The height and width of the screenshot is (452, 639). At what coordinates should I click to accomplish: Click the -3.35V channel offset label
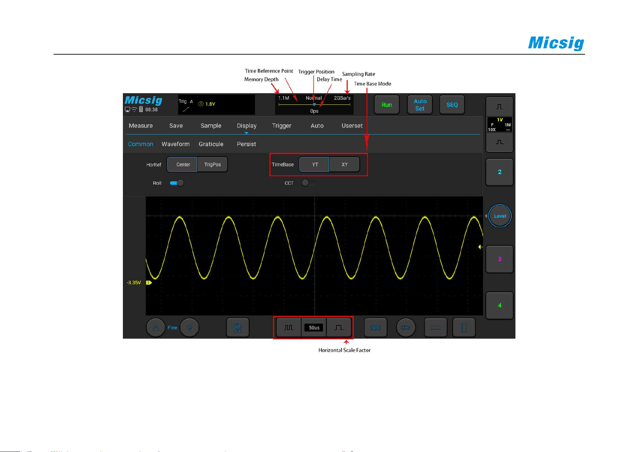tap(134, 283)
